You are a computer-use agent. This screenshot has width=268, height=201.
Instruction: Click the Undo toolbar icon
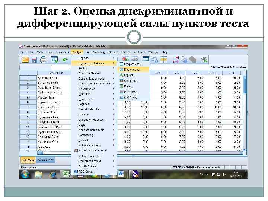65,60
